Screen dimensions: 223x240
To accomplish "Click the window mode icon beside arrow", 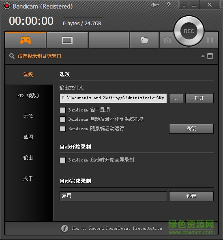I will pyautogui.click(x=210, y=56).
